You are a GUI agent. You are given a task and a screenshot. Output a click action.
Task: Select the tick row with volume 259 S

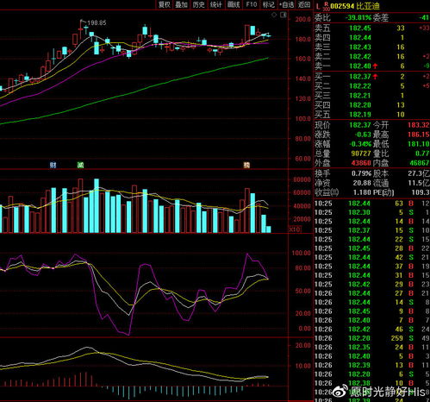click(371, 338)
